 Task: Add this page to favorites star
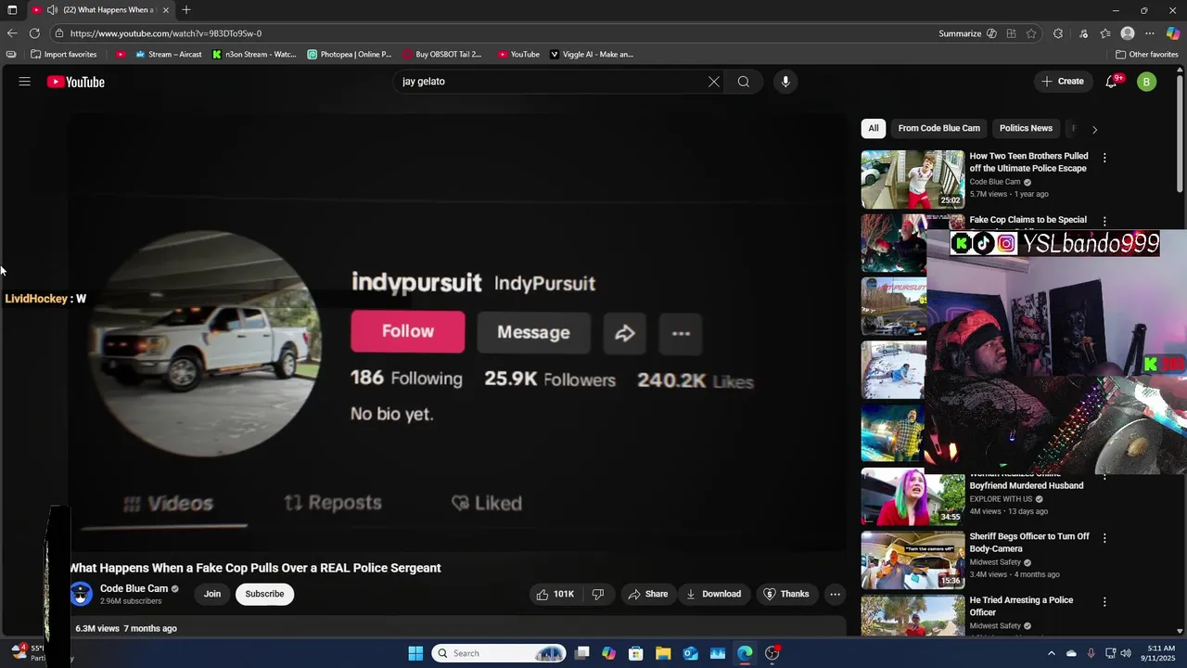click(1031, 33)
